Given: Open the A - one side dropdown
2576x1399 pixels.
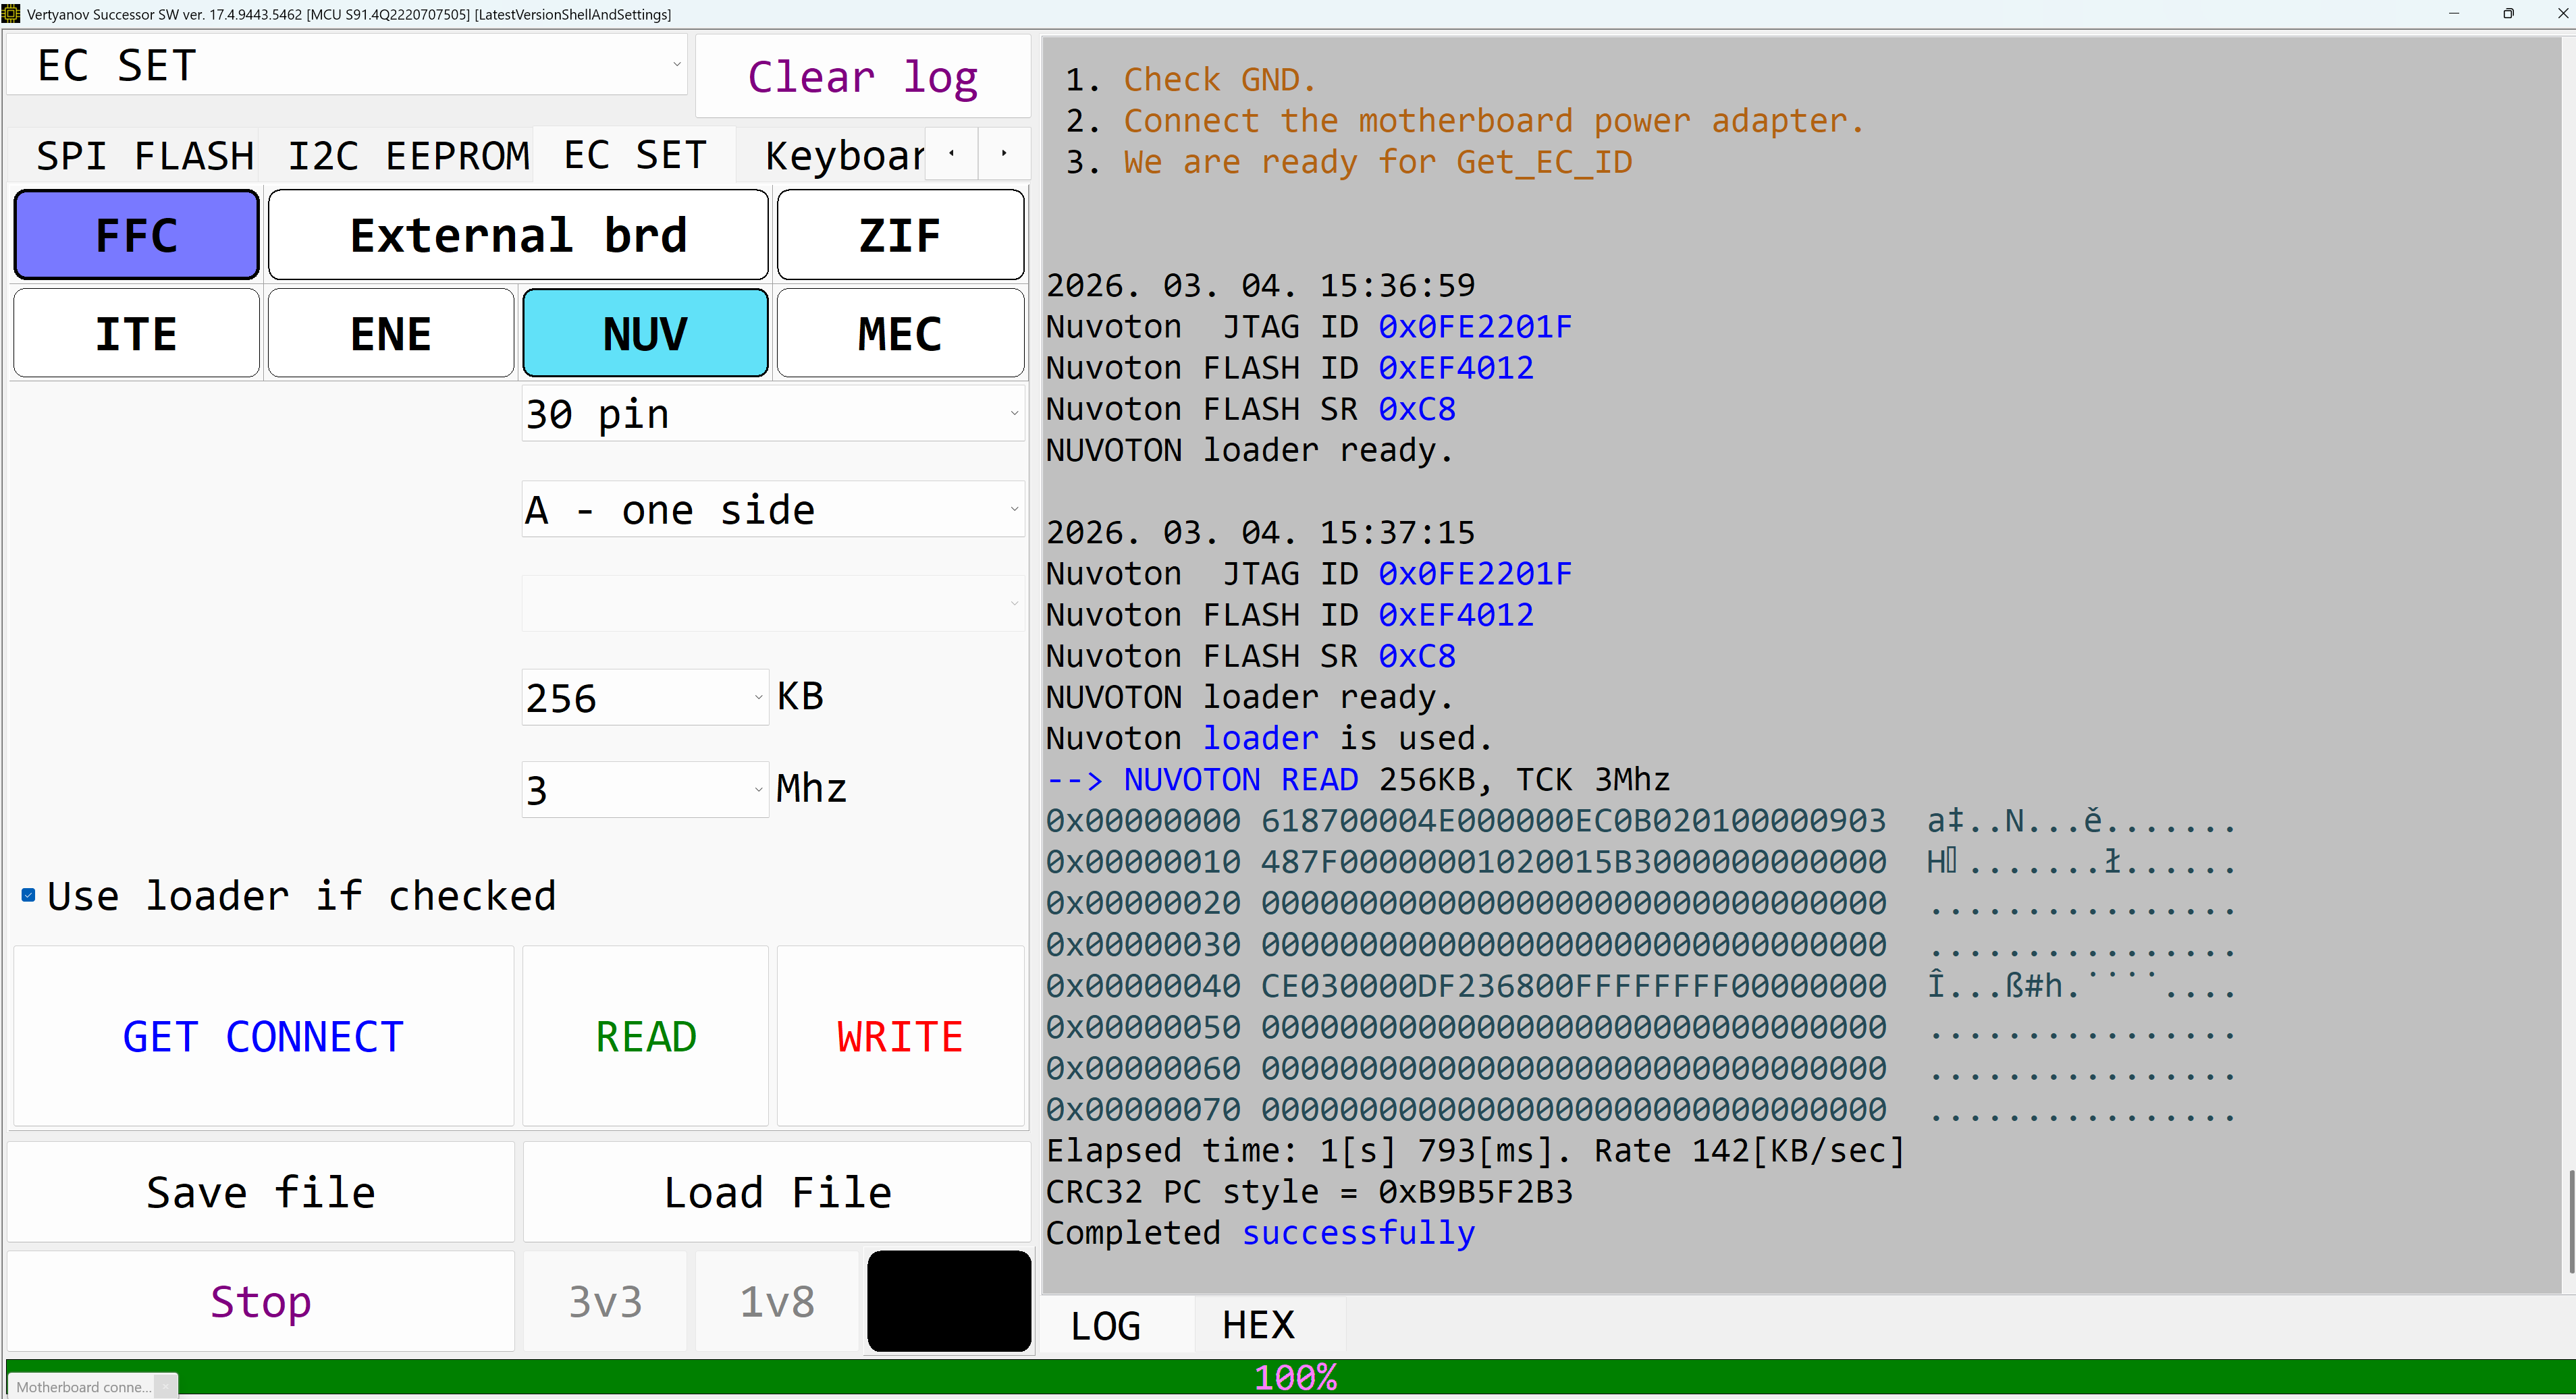Looking at the screenshot, I should (x=1014, y=509).
